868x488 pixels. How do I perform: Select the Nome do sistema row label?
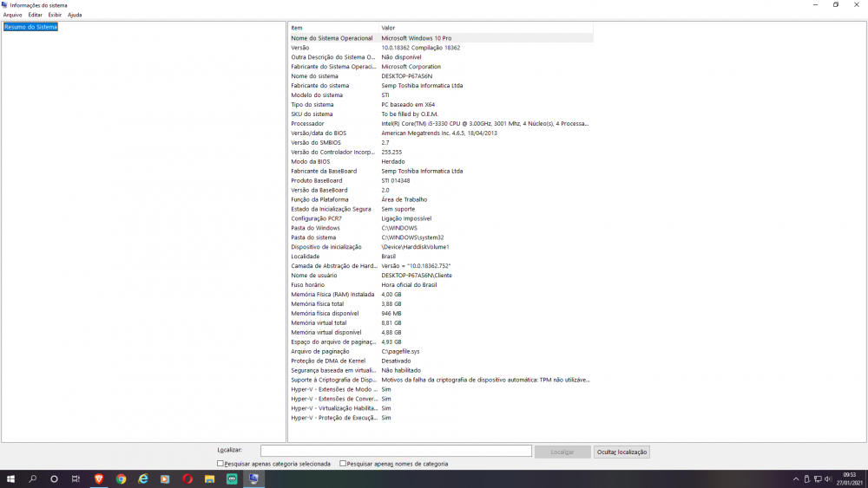(314, 76)
